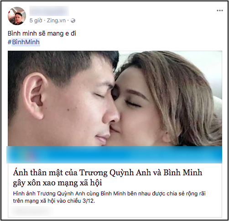The width and height of the screenshot is (229, 221).
Task: Select the caption "Bình minh sẽ mang e đi"
Action: pyautogui.click(x=42, y=33)
